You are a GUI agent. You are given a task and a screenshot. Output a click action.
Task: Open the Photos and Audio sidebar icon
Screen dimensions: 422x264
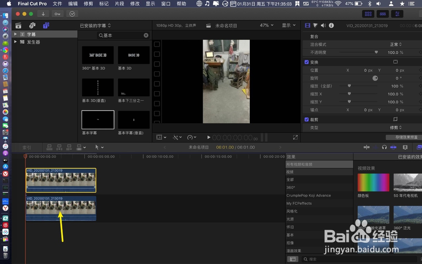coord(32,25)
